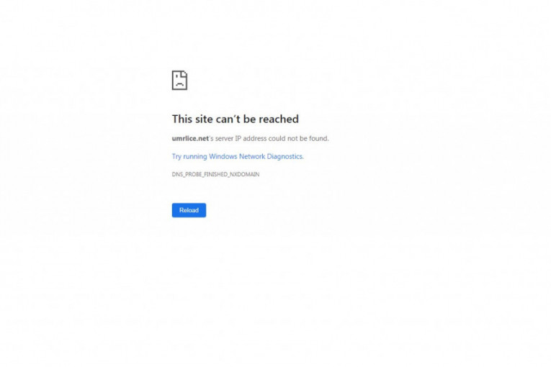Click the folded corner of the page icon
This screenshot has height=367, width=551.
(x=184, y=74)
